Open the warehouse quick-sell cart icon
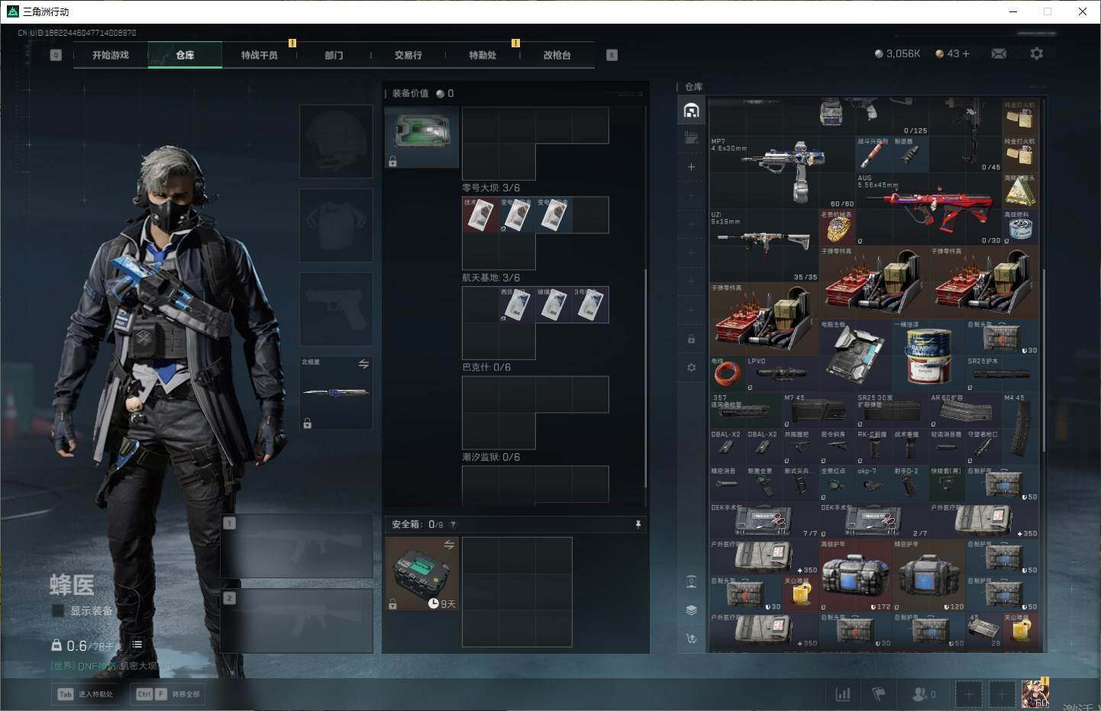 (x=691, y=639)
